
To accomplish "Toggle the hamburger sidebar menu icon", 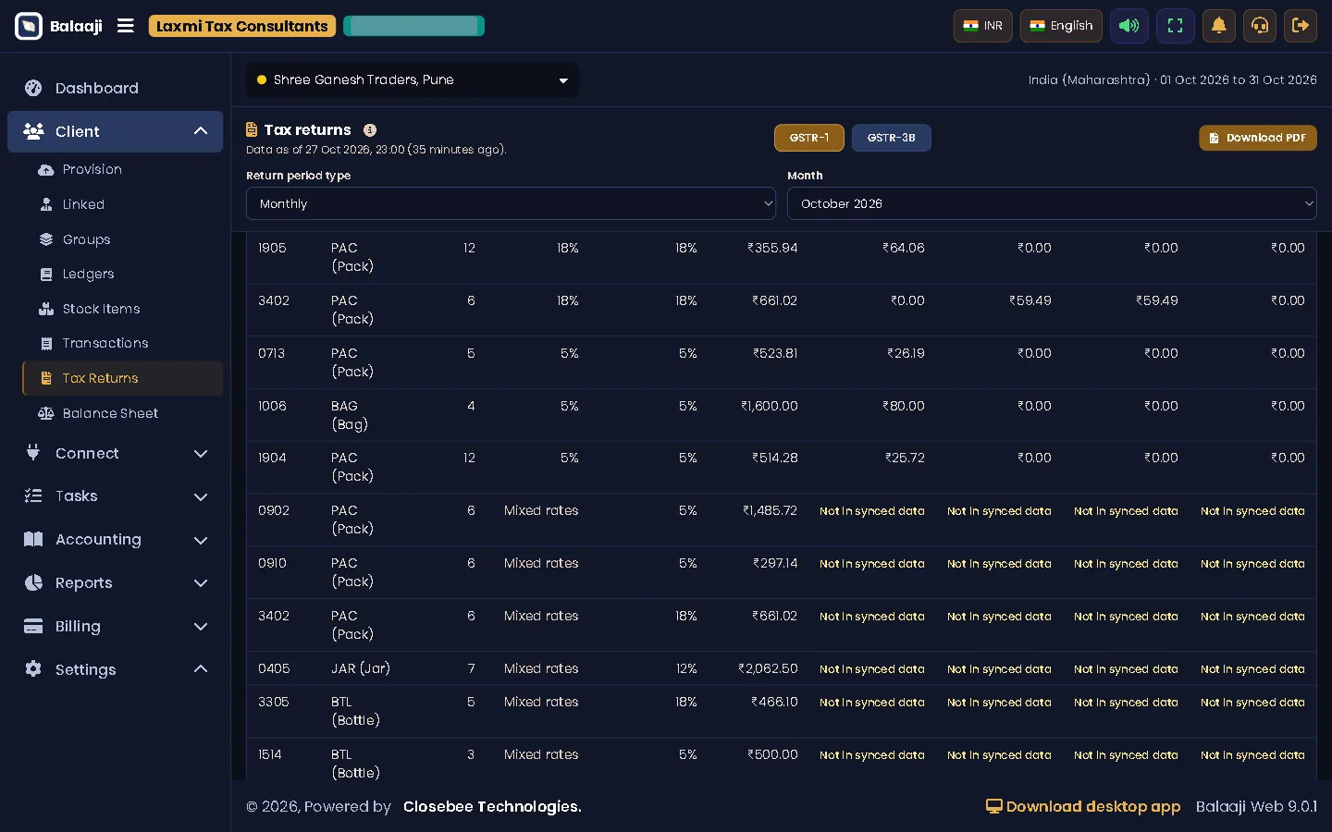I will pos(126,26).
